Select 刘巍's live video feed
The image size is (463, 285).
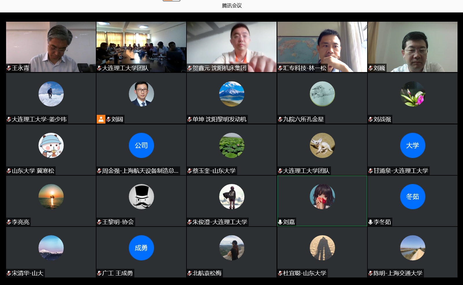(413, 47)
